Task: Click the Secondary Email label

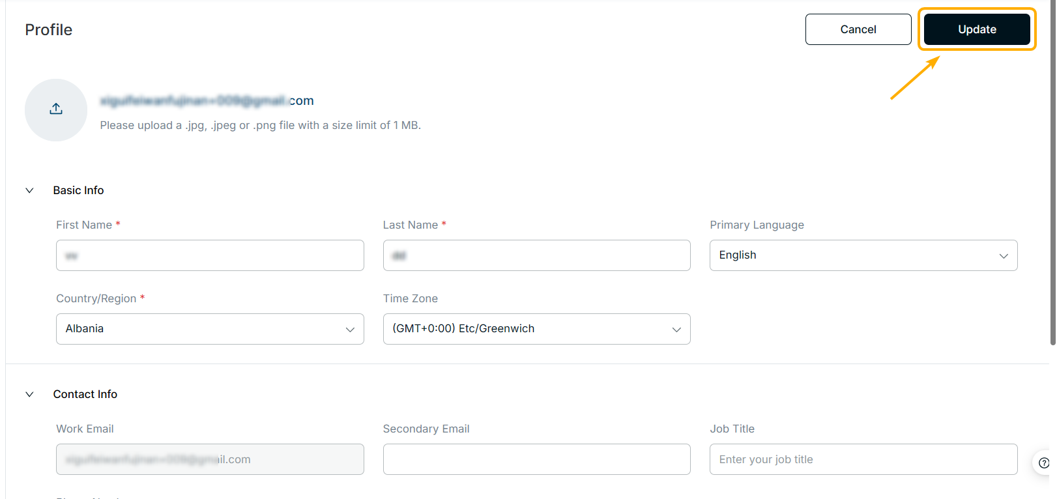Action: 426,429
